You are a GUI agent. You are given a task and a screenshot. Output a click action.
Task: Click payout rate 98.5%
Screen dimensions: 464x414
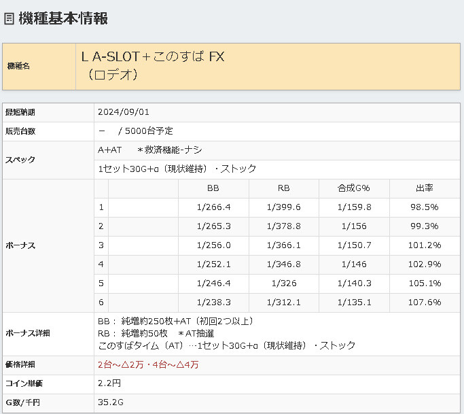click(425, 207)
